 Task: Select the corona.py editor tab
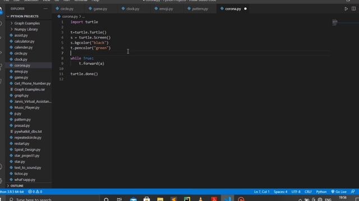point(233,9)
